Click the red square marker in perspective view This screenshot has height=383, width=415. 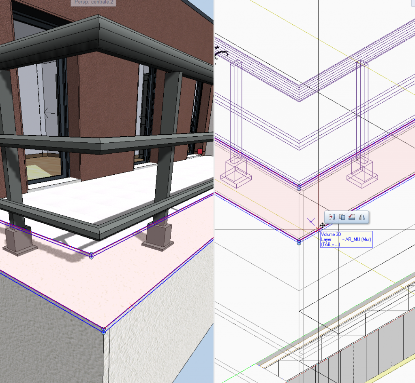click(200, 151)
